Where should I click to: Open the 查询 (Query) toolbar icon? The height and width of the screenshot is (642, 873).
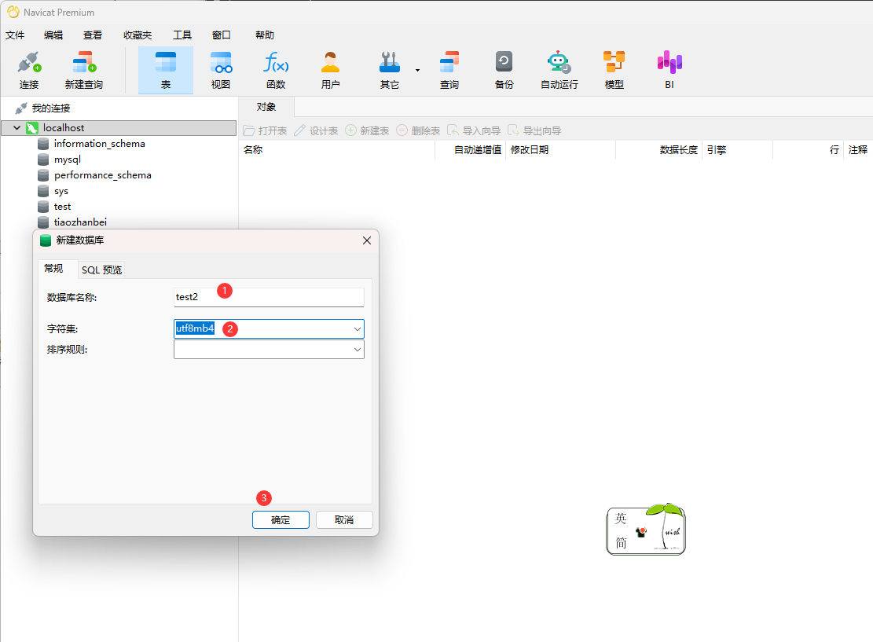(449, 70)
